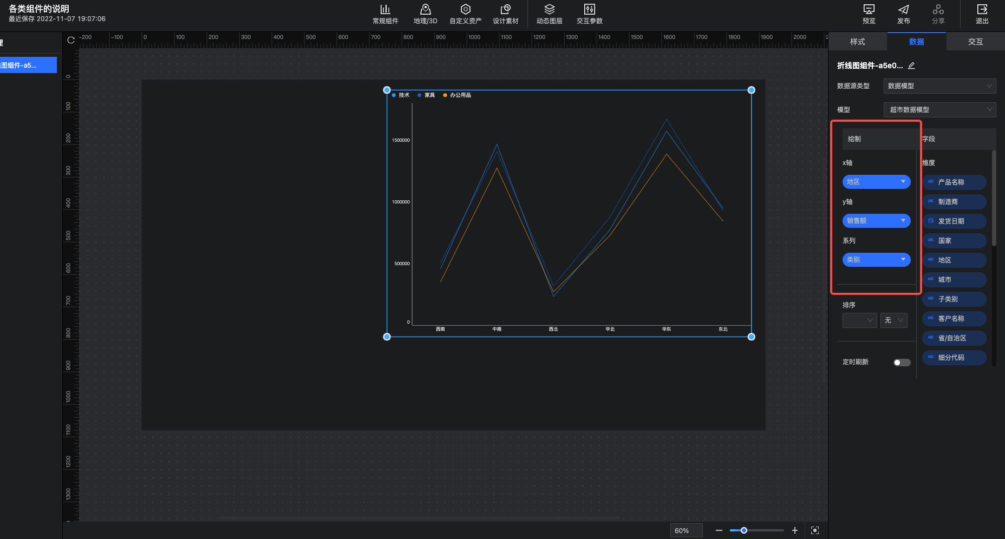Image resolution: width=1005 pixels, height=539 pixels.
Task: Click the chart's top-left resize handle
Action: [387, 90]
